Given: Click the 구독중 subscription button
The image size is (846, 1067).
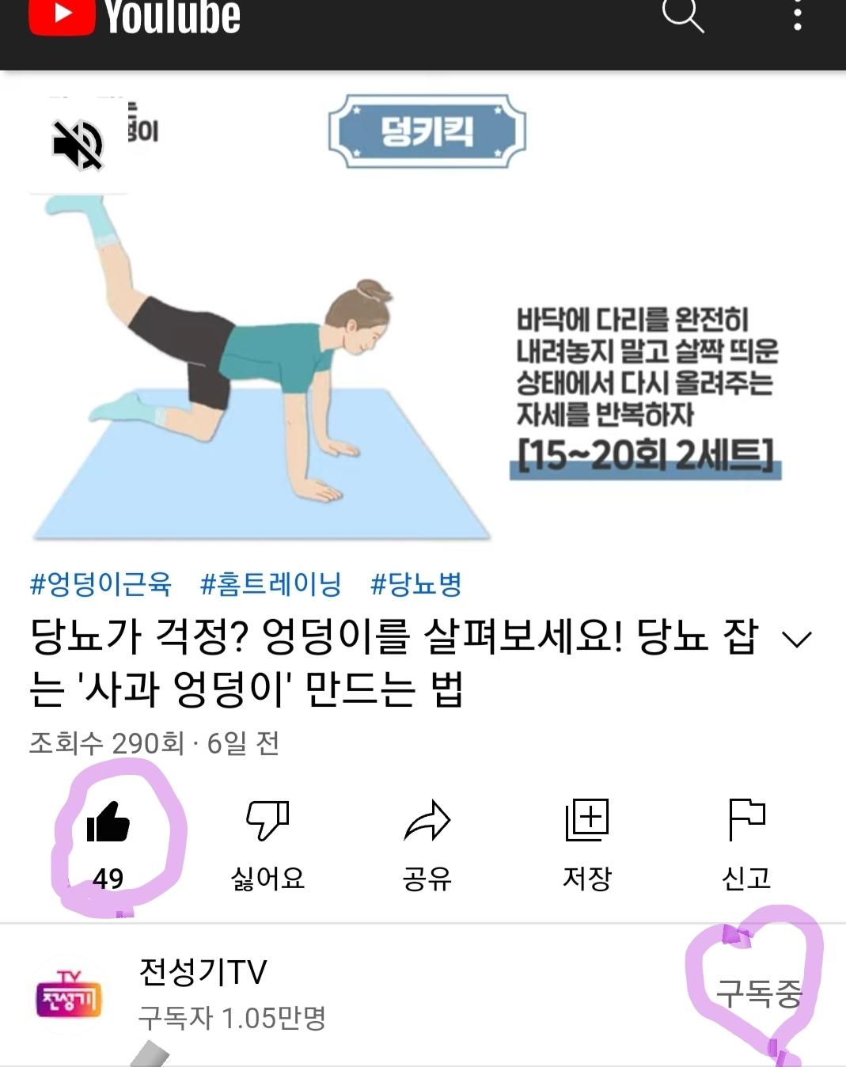Looking at the screenshot, I should click(759, 993).
